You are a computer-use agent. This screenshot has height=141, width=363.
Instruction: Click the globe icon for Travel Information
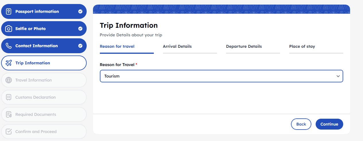pos(9,80)
